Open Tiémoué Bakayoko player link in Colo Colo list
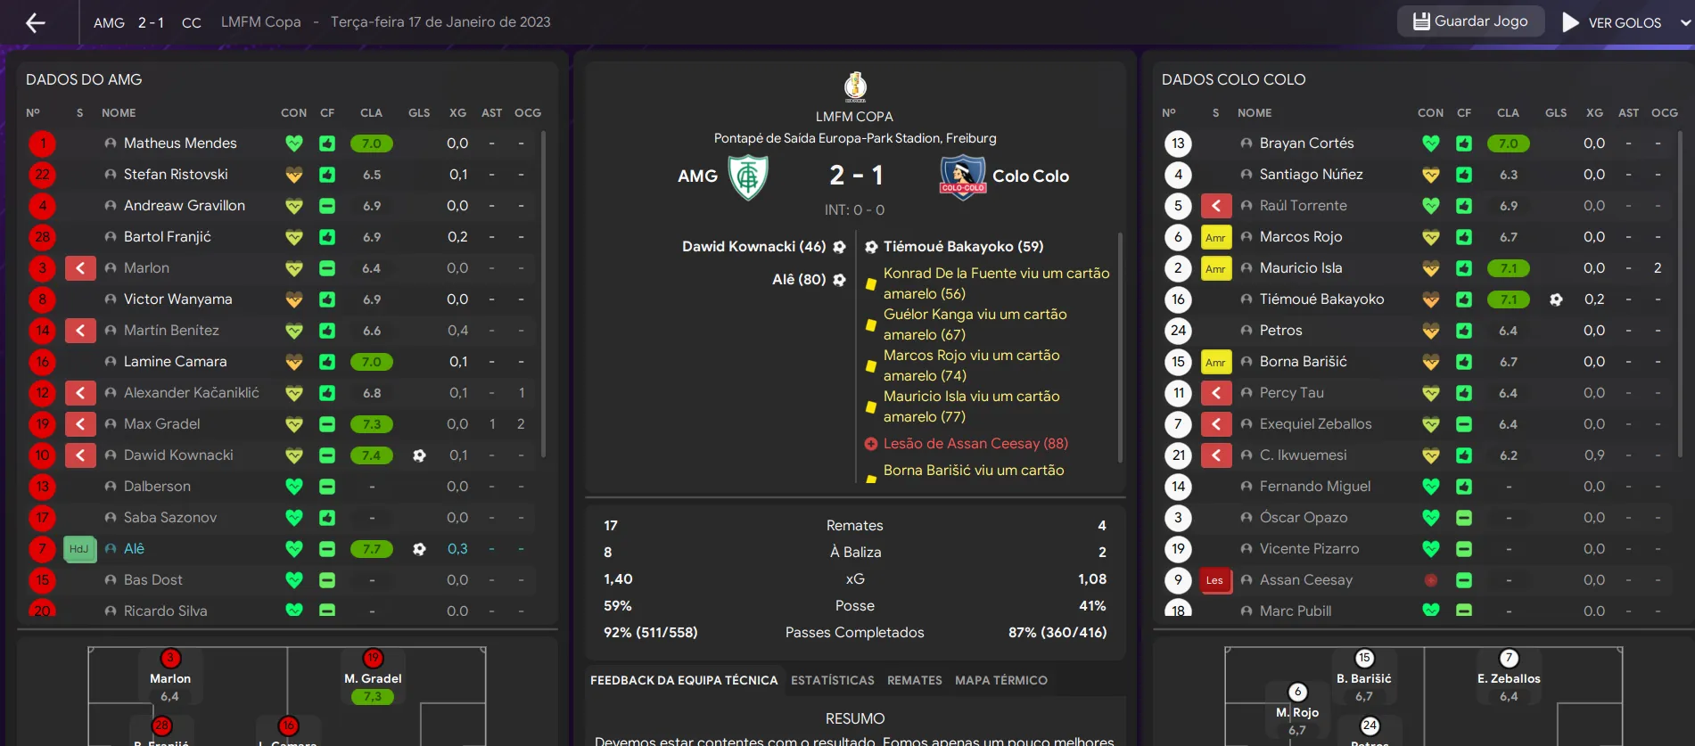 click(1321, 299)
